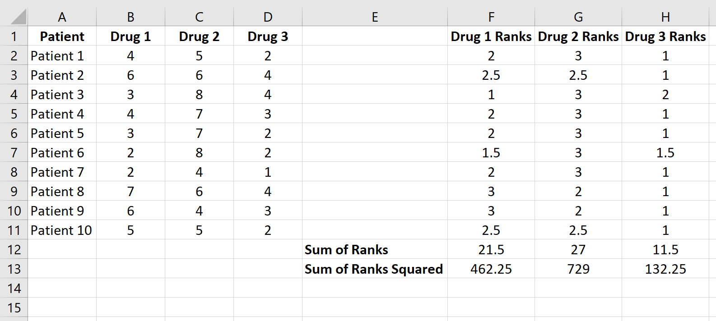This screenshot has height=321, width=716.
Task: Select row 15 header
Action: [x=14, y=308]
